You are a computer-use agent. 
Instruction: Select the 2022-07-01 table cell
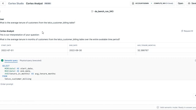(34, 50)
